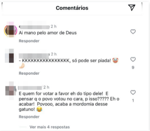The width and height of the screenshot is (150, 131).
Task: Like the "E quem for votar" comment
Action: pos(133,92)
